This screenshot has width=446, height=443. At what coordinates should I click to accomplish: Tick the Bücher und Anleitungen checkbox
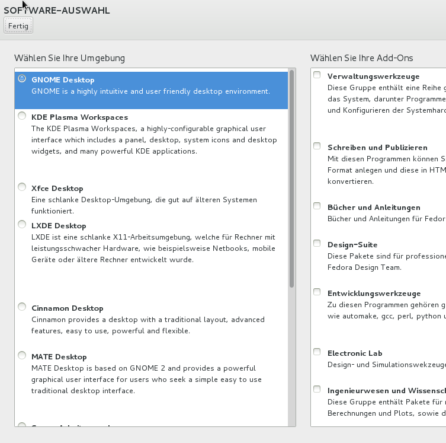(x=317, y=206)
